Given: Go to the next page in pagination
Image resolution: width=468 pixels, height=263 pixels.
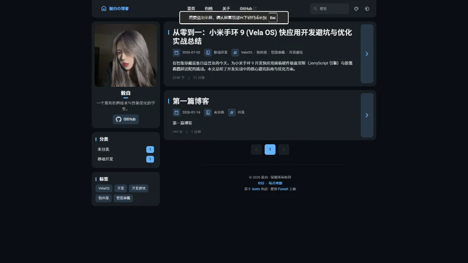Looking at the screenshot, I should pyautogui.click(x=283, y=149).
